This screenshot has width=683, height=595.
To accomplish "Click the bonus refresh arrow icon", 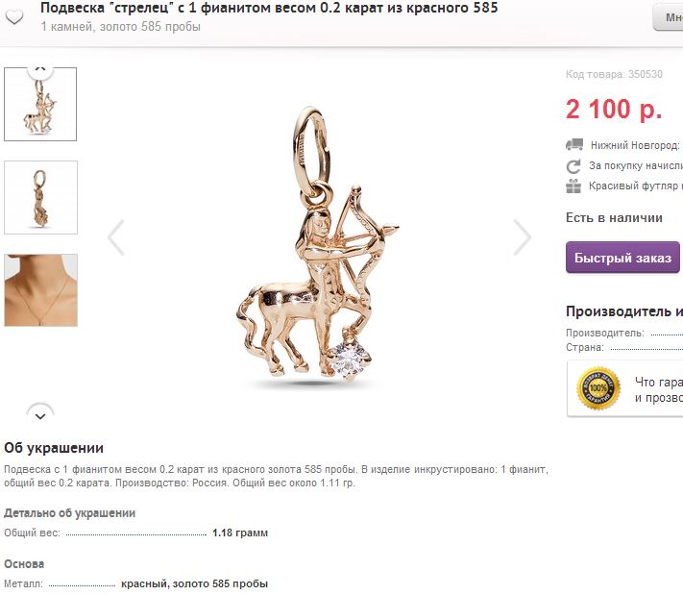I will [x=573, y=166].
